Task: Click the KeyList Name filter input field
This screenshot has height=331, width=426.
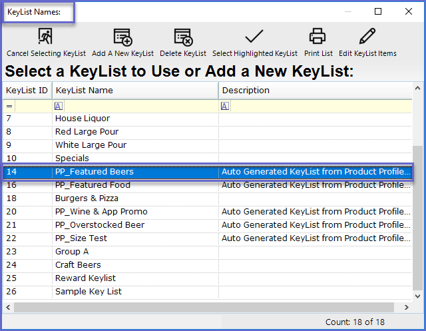Action: [140, 106]
